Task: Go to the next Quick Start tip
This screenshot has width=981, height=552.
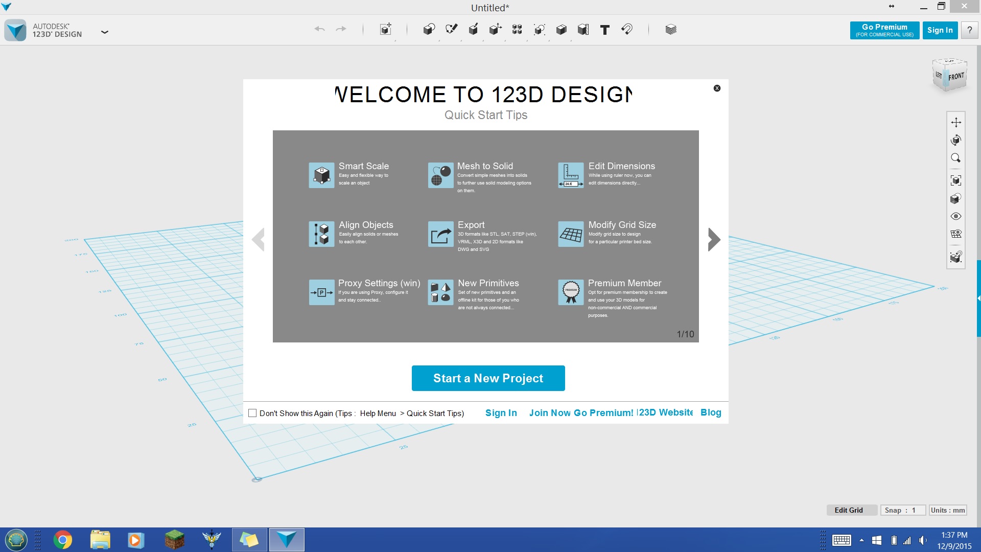Action: tap(714, 239)
